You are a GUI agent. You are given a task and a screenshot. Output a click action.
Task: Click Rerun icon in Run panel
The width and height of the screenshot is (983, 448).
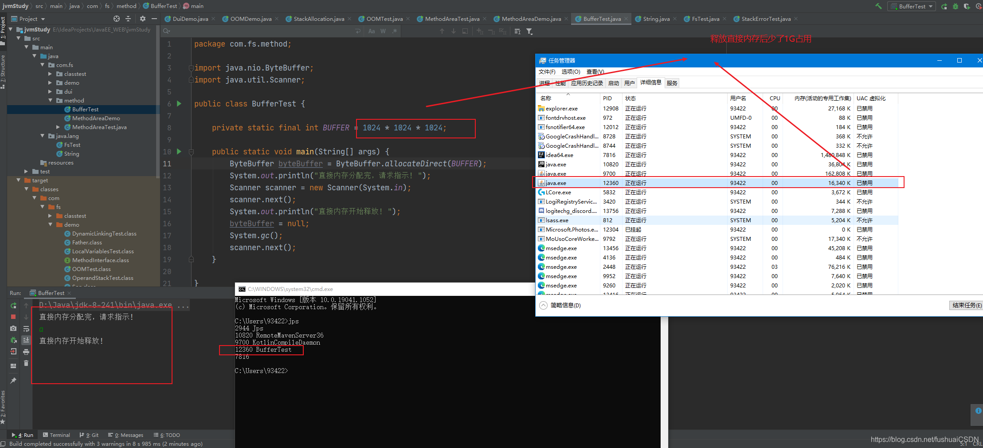click(13, 305)
